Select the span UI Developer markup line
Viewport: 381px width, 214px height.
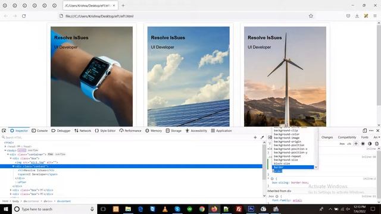coord(38,174)
